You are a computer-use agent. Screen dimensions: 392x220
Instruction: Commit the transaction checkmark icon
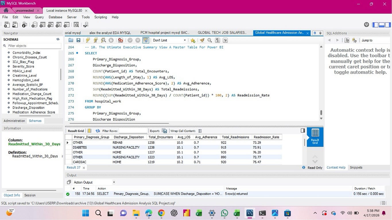[x=130, y=40]
